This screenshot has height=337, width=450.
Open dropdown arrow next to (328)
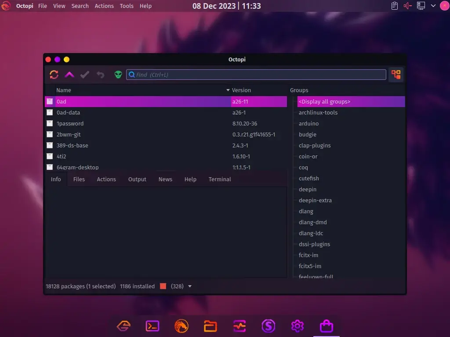tap(190, 286)
